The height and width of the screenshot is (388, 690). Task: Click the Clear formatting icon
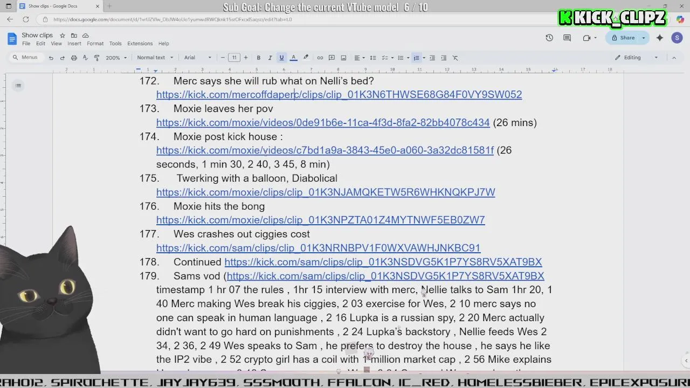click(455, 58)
